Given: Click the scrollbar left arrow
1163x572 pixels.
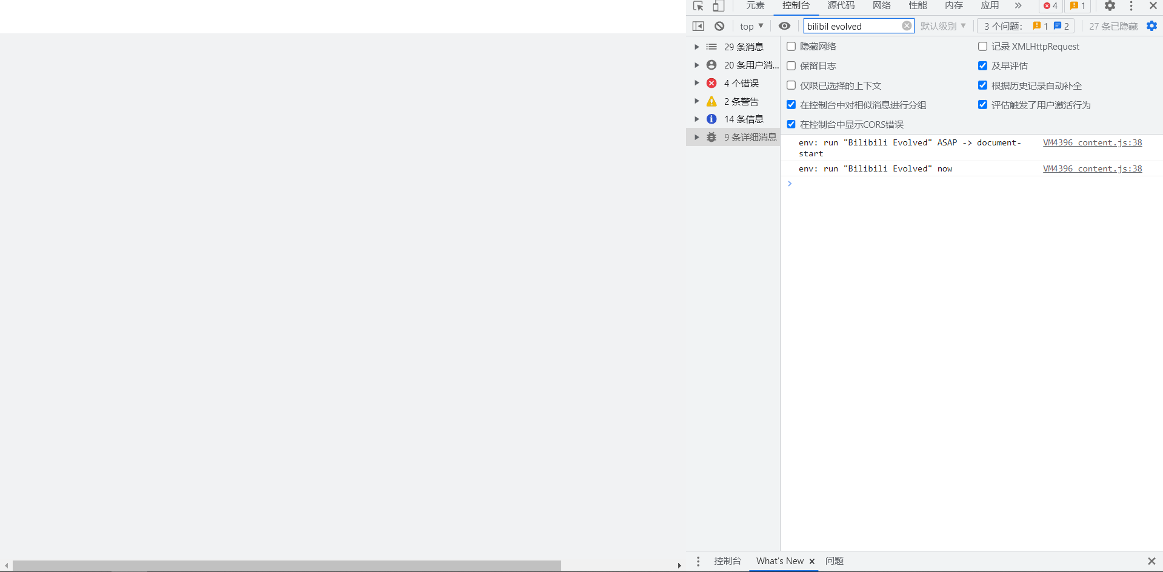Looking at the screenshot, I should pyautogui.click(x=6, y=565).
